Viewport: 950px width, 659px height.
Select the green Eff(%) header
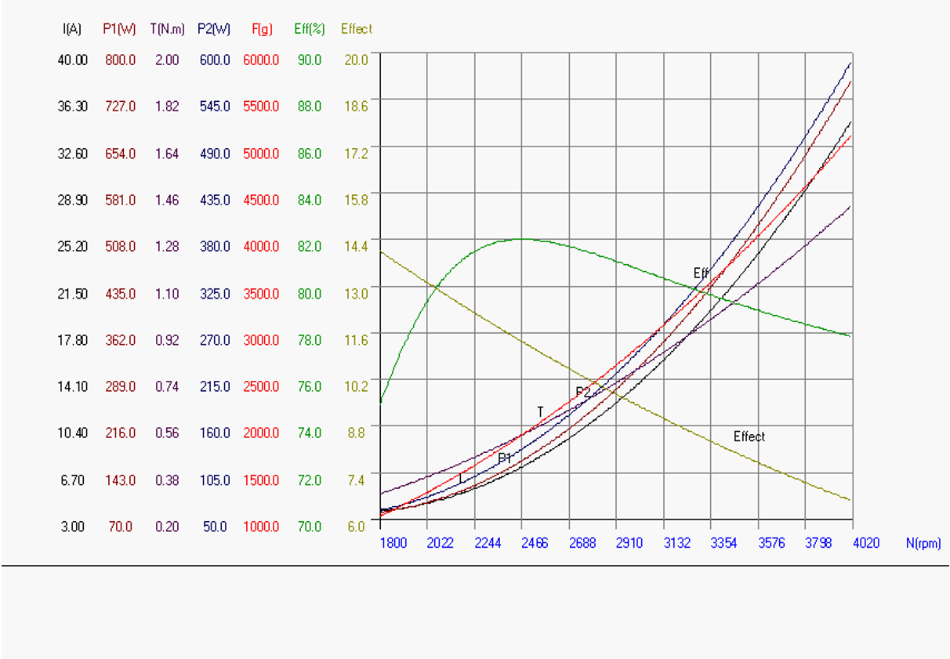click(309, 29)
